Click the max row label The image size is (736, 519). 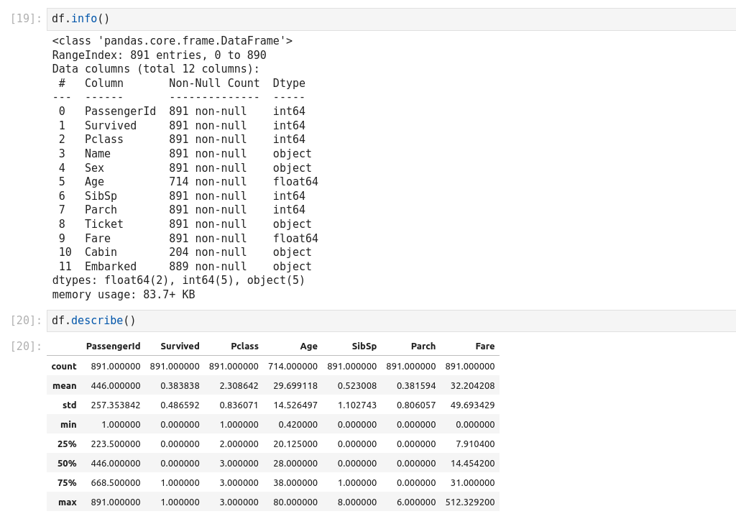pos(68,502)
